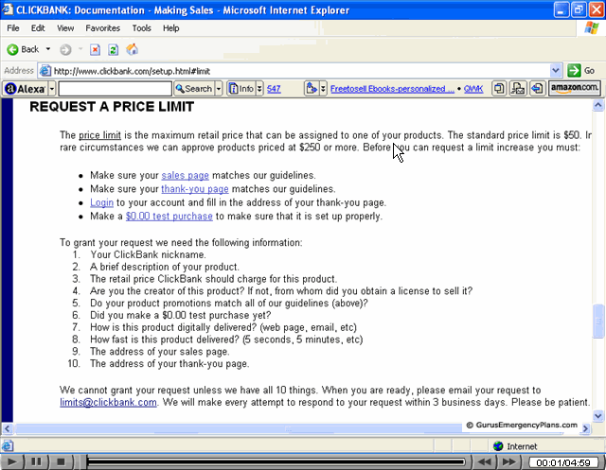606x470 pixels.
Task: Click the underlined price limit term
Action: point(99,135)
